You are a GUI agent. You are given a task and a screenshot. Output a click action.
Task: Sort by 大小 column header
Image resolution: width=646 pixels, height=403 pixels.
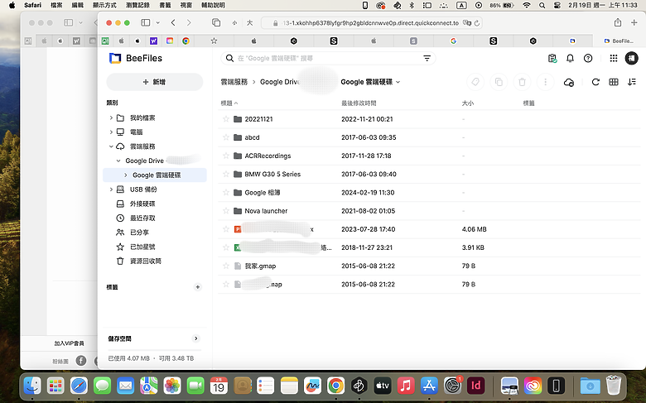[x=468, y=103]
